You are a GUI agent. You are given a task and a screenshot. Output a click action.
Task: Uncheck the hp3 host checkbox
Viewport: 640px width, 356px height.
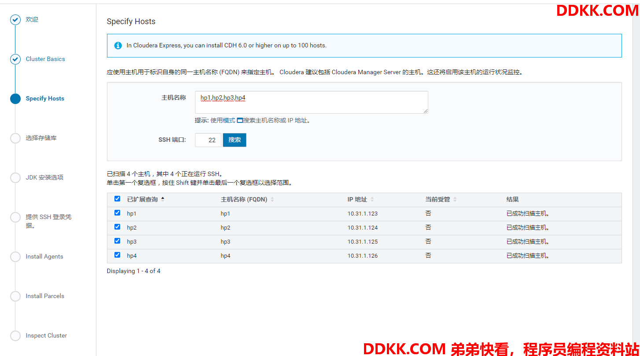coord(117,241)
